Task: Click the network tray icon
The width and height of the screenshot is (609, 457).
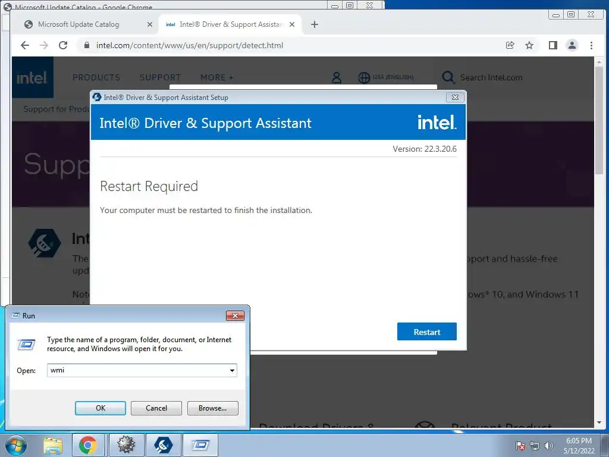Action: (x=535, y=446)
